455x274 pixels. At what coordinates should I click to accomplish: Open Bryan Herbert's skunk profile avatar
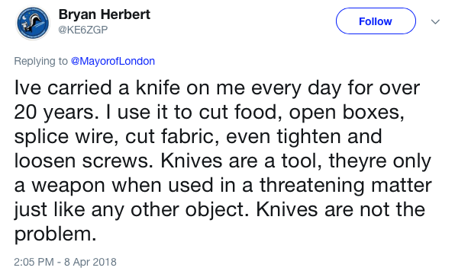pyautogui.click(x=33, y=23)
